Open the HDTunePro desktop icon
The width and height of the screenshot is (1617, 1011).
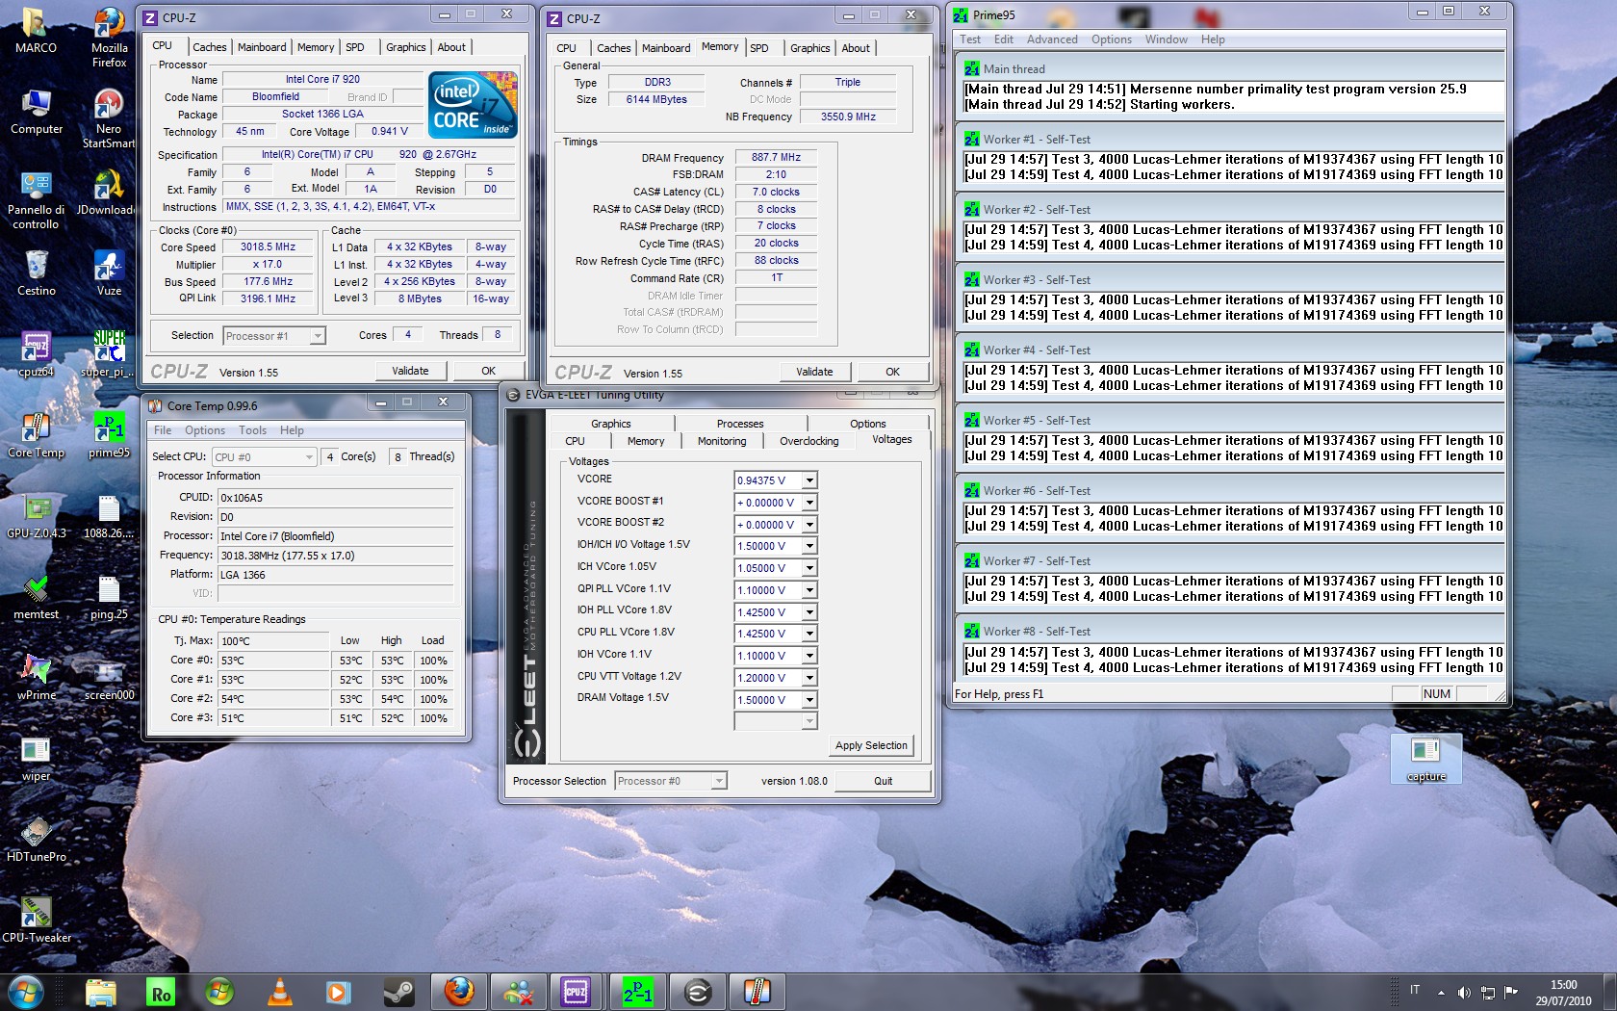pyautogui.click(x=36, y=840)
